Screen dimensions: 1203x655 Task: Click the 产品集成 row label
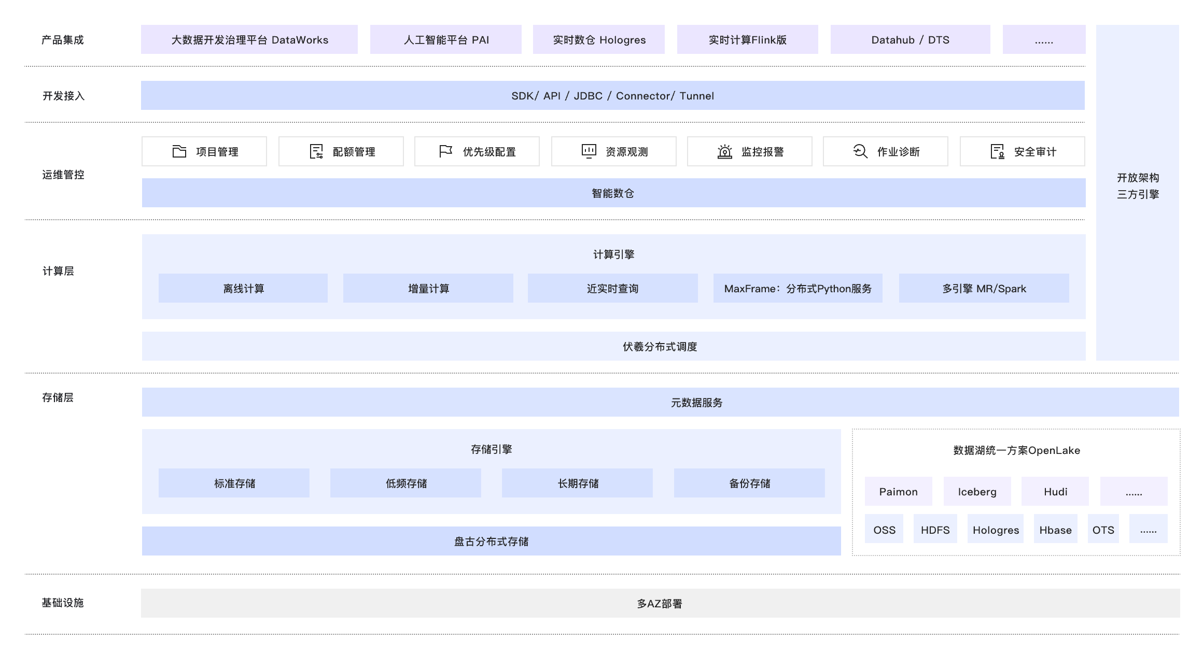tap(63, 40)
